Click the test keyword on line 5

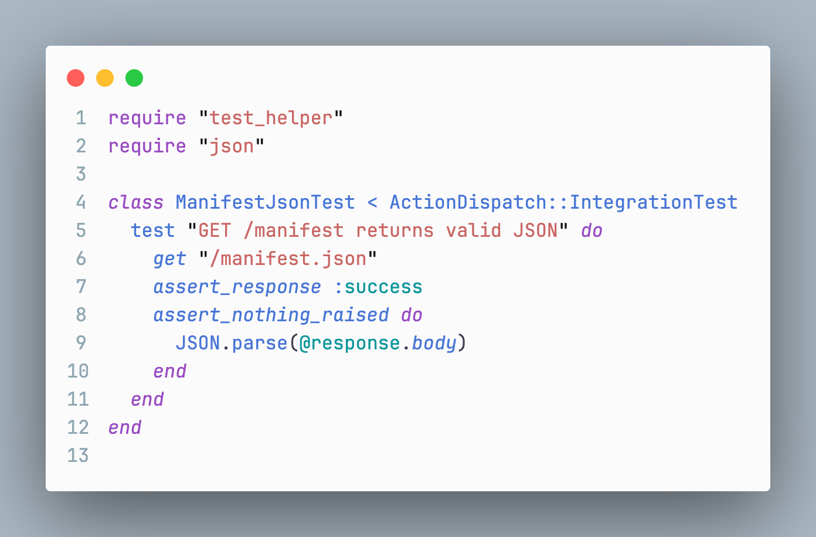click(153, 230)
